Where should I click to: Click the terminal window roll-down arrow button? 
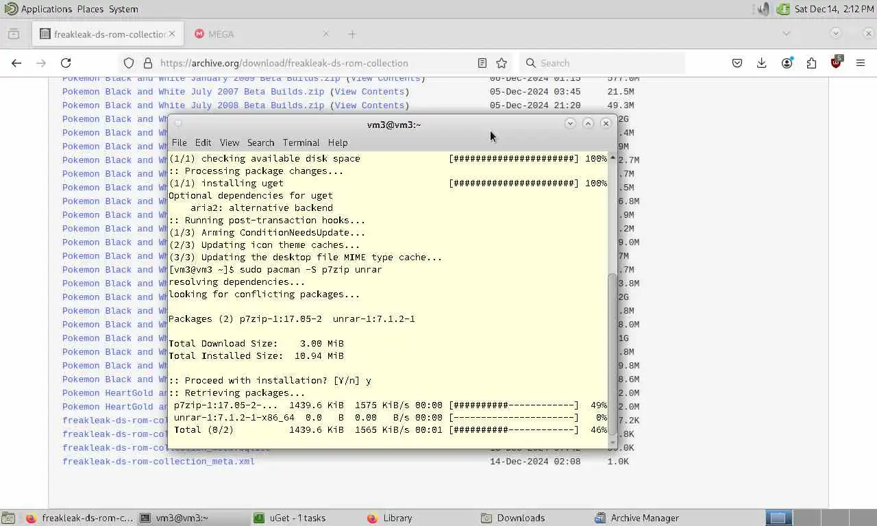click(x=570, y=123)
